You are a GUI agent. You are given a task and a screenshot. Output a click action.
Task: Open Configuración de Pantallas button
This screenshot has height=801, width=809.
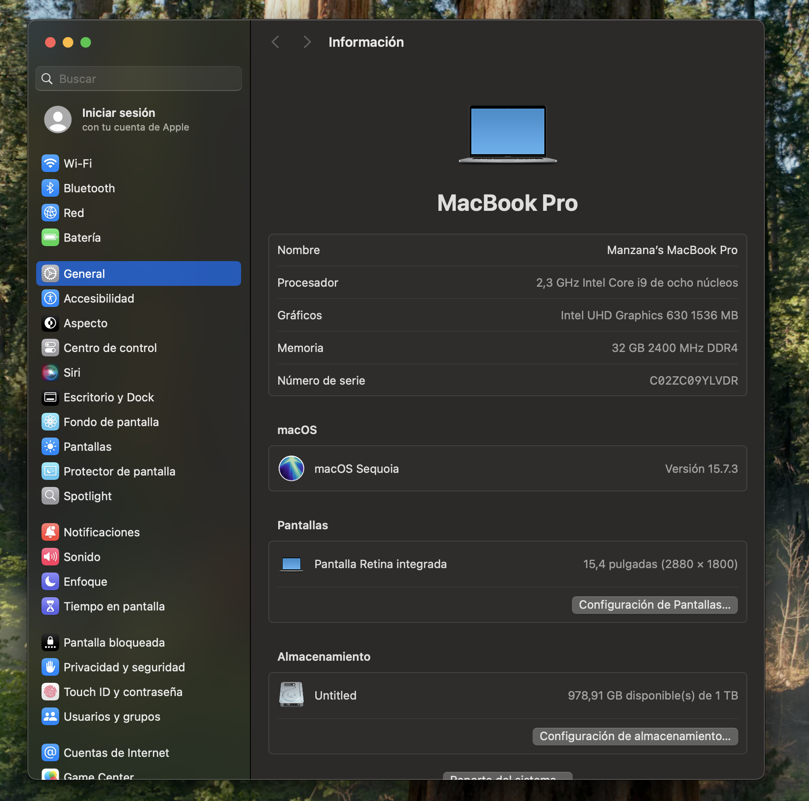coord(654,605)
